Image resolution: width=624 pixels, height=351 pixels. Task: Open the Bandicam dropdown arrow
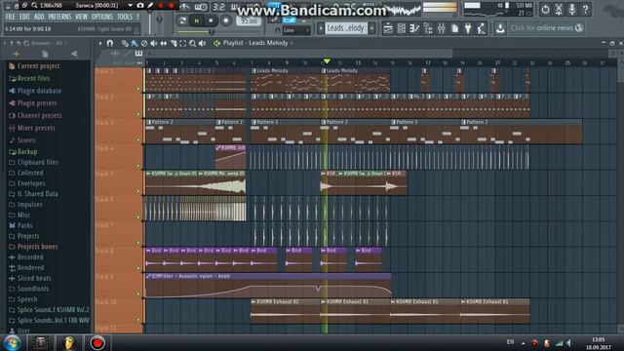(x=130, y=5)
